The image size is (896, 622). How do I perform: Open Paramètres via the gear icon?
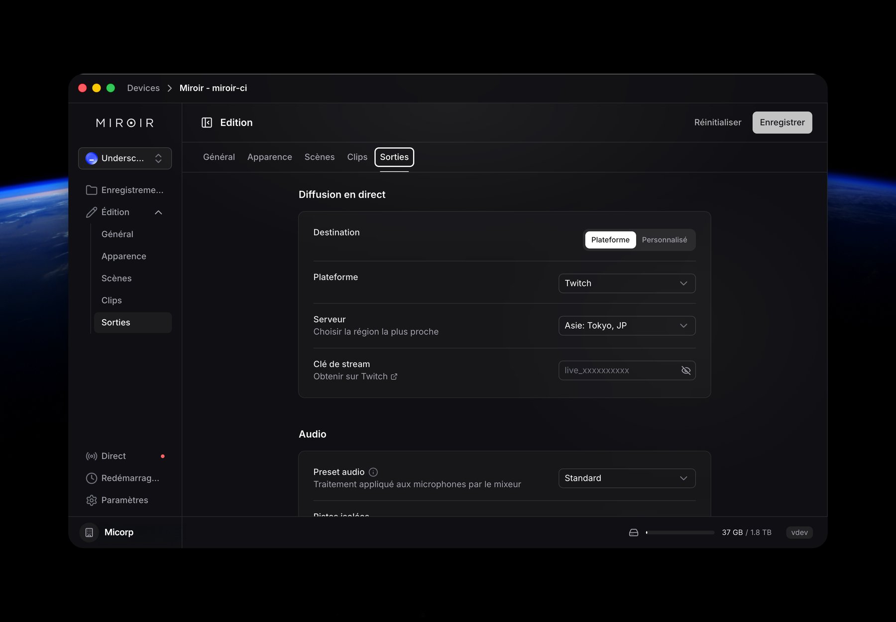[x=91, y=500]
